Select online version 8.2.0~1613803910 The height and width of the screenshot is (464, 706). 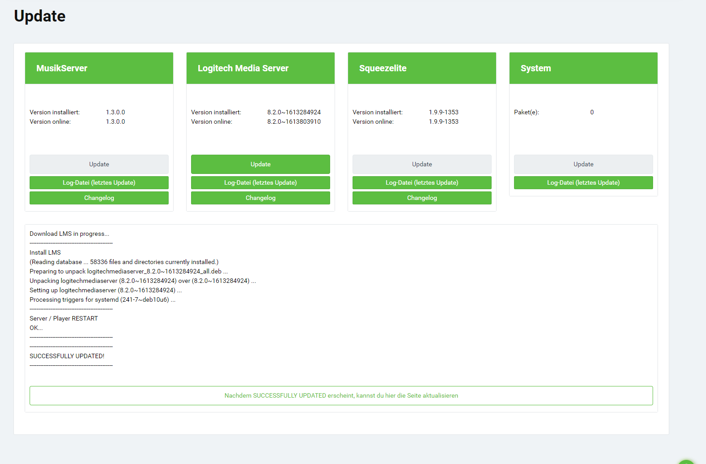pyautogui.click(x=294, y=121)
